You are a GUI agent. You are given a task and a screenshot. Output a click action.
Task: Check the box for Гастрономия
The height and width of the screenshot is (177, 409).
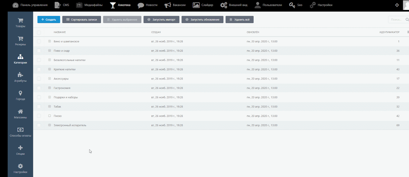[39, 88]
